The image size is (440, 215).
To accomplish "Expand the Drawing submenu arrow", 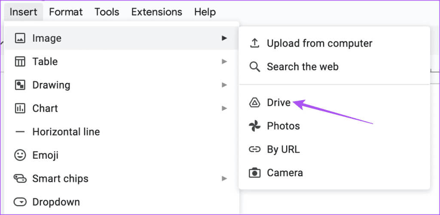I will 224,85.
